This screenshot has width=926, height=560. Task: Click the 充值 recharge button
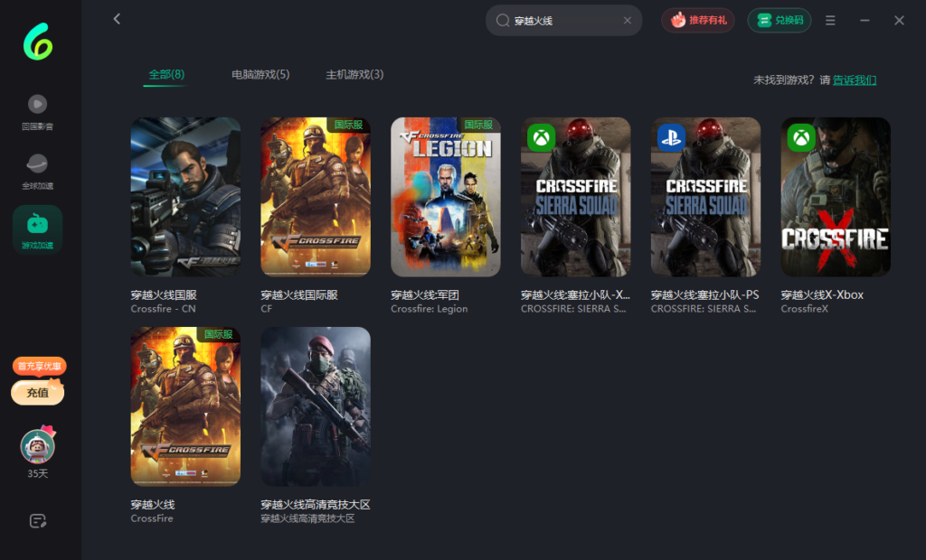pyautogui.click(x=37, y=393)
